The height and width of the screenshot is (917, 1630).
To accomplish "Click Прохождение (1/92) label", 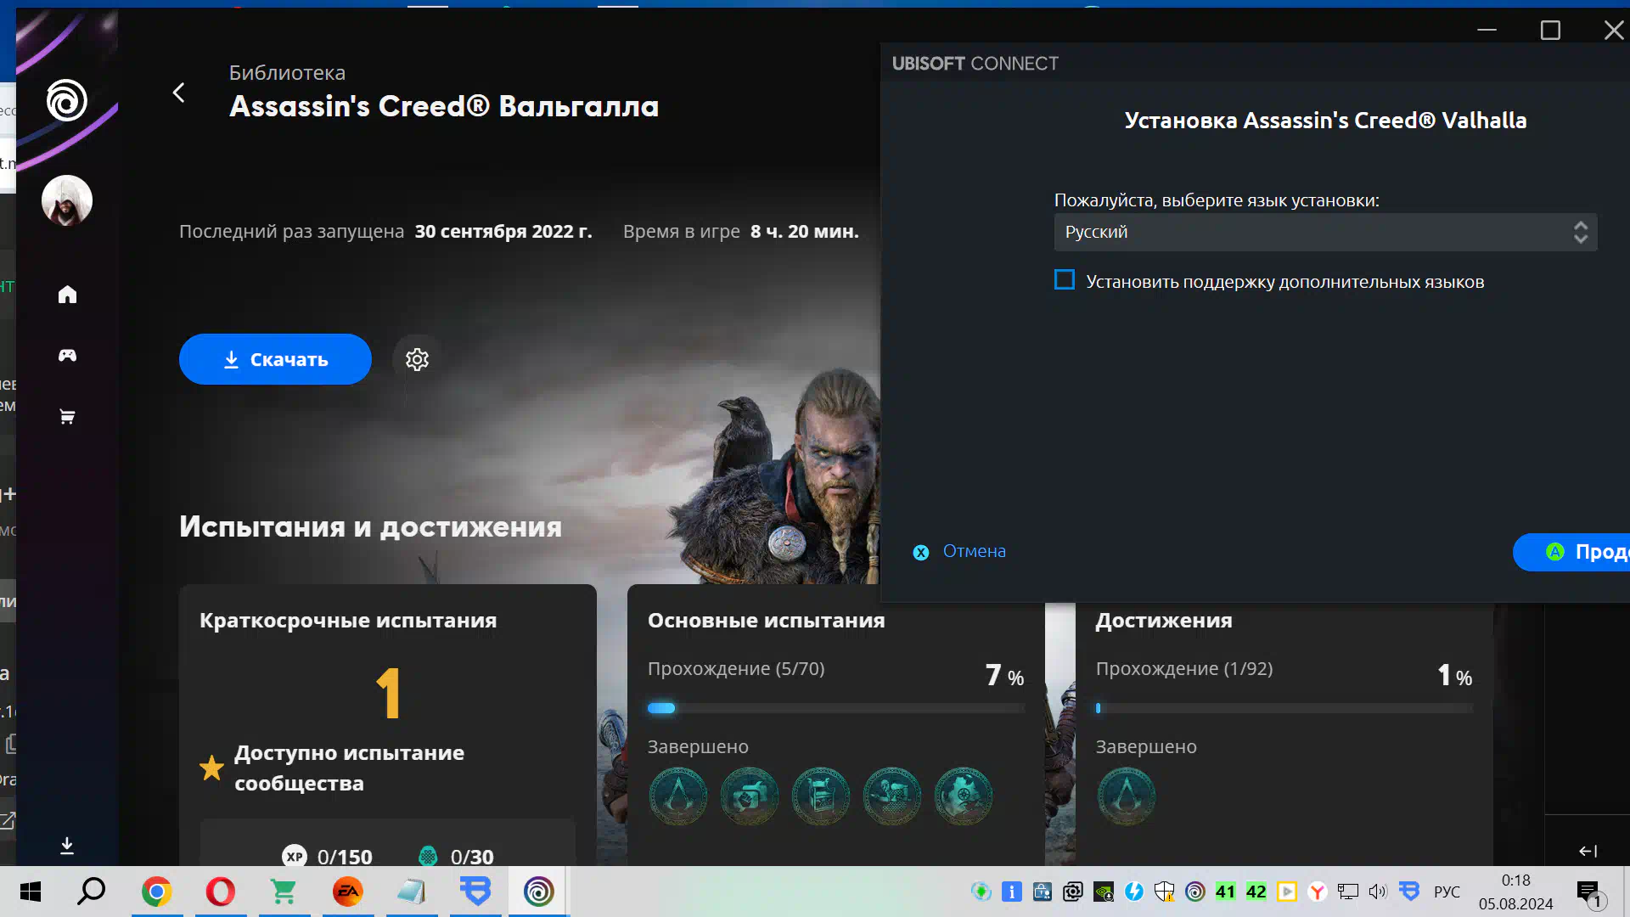I will [x=1184, y=669].
